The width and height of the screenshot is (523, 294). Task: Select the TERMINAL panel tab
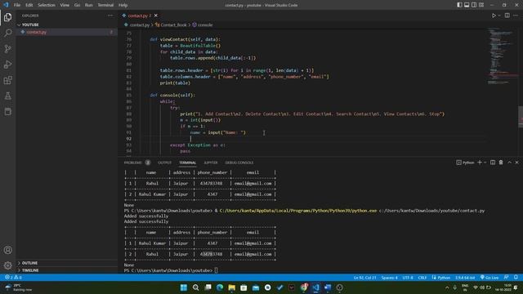pyautogui.click(x=187, y=163)
